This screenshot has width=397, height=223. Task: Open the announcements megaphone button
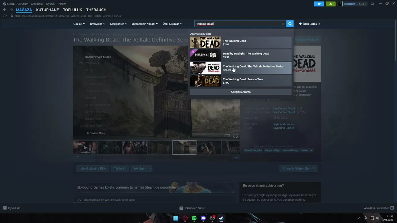(x=319, y=4)
